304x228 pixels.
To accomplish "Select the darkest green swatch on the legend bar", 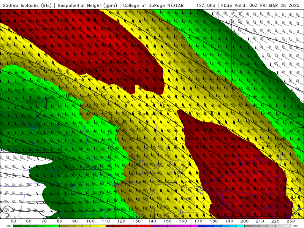I will 17,226.
